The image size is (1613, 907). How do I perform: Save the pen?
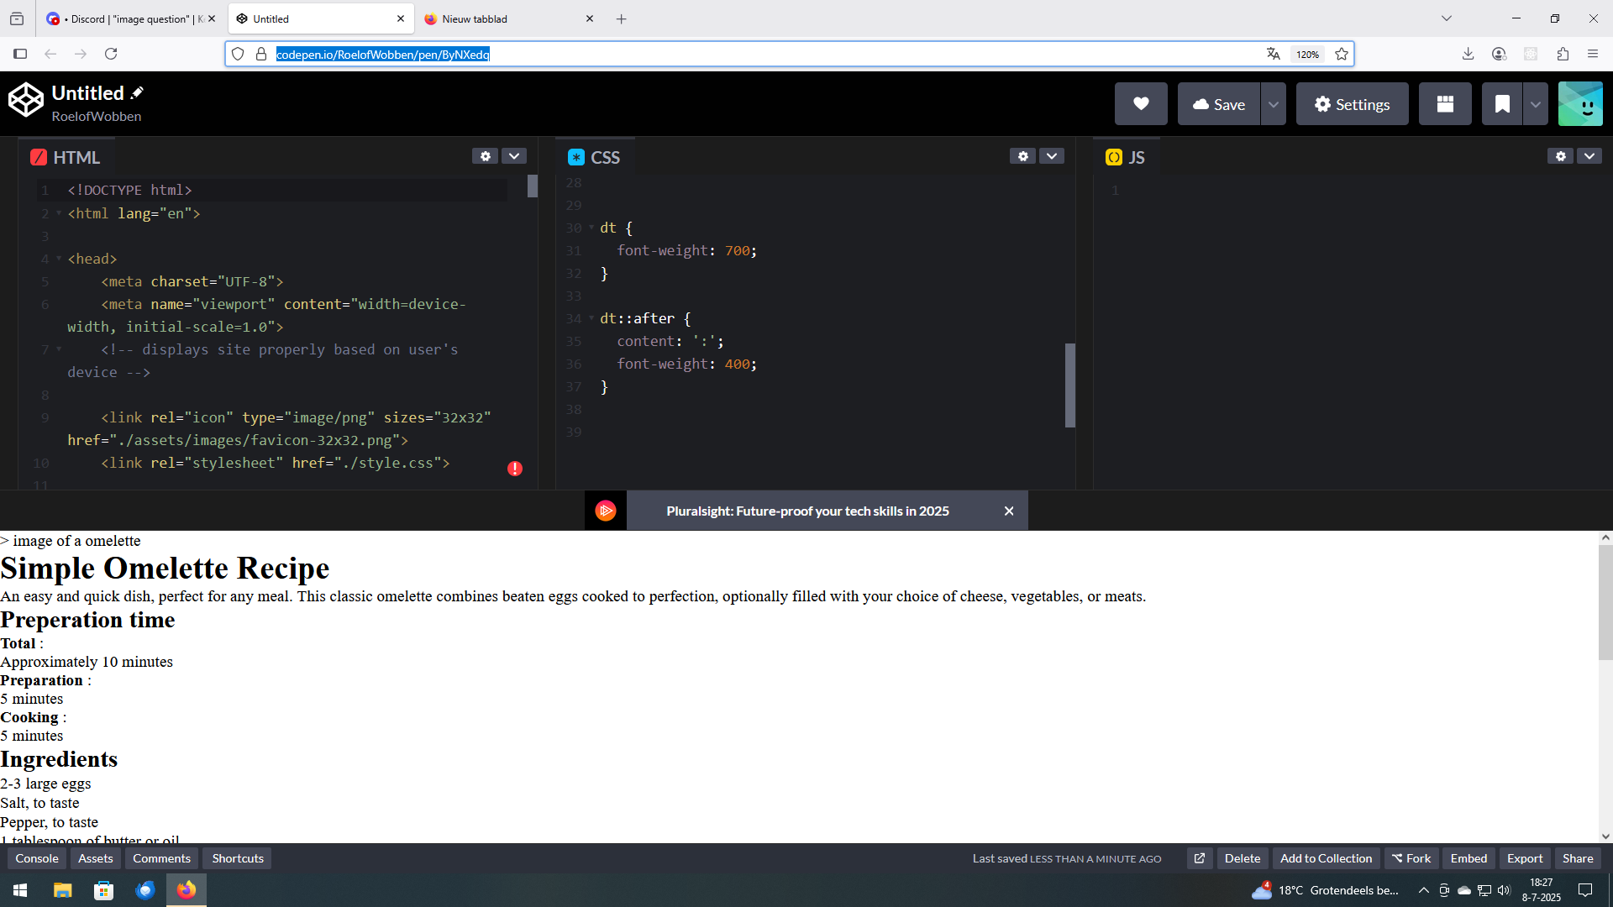(1219, 104)
